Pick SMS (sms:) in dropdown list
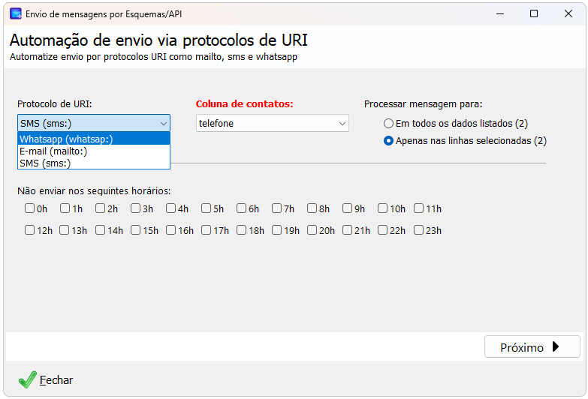 94,163
